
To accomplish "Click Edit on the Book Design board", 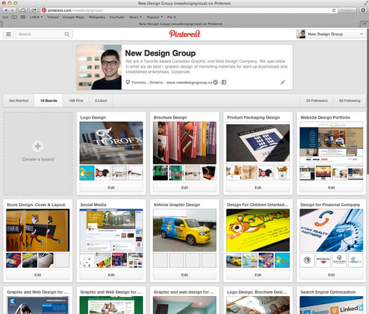I will [38, 274].
